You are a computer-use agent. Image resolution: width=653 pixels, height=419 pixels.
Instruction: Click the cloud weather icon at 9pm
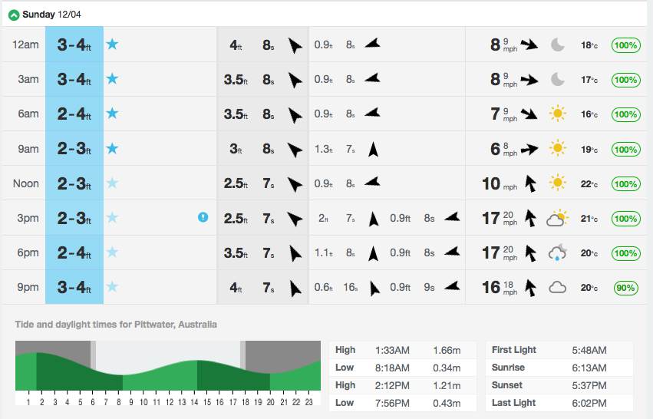(557, 288)
